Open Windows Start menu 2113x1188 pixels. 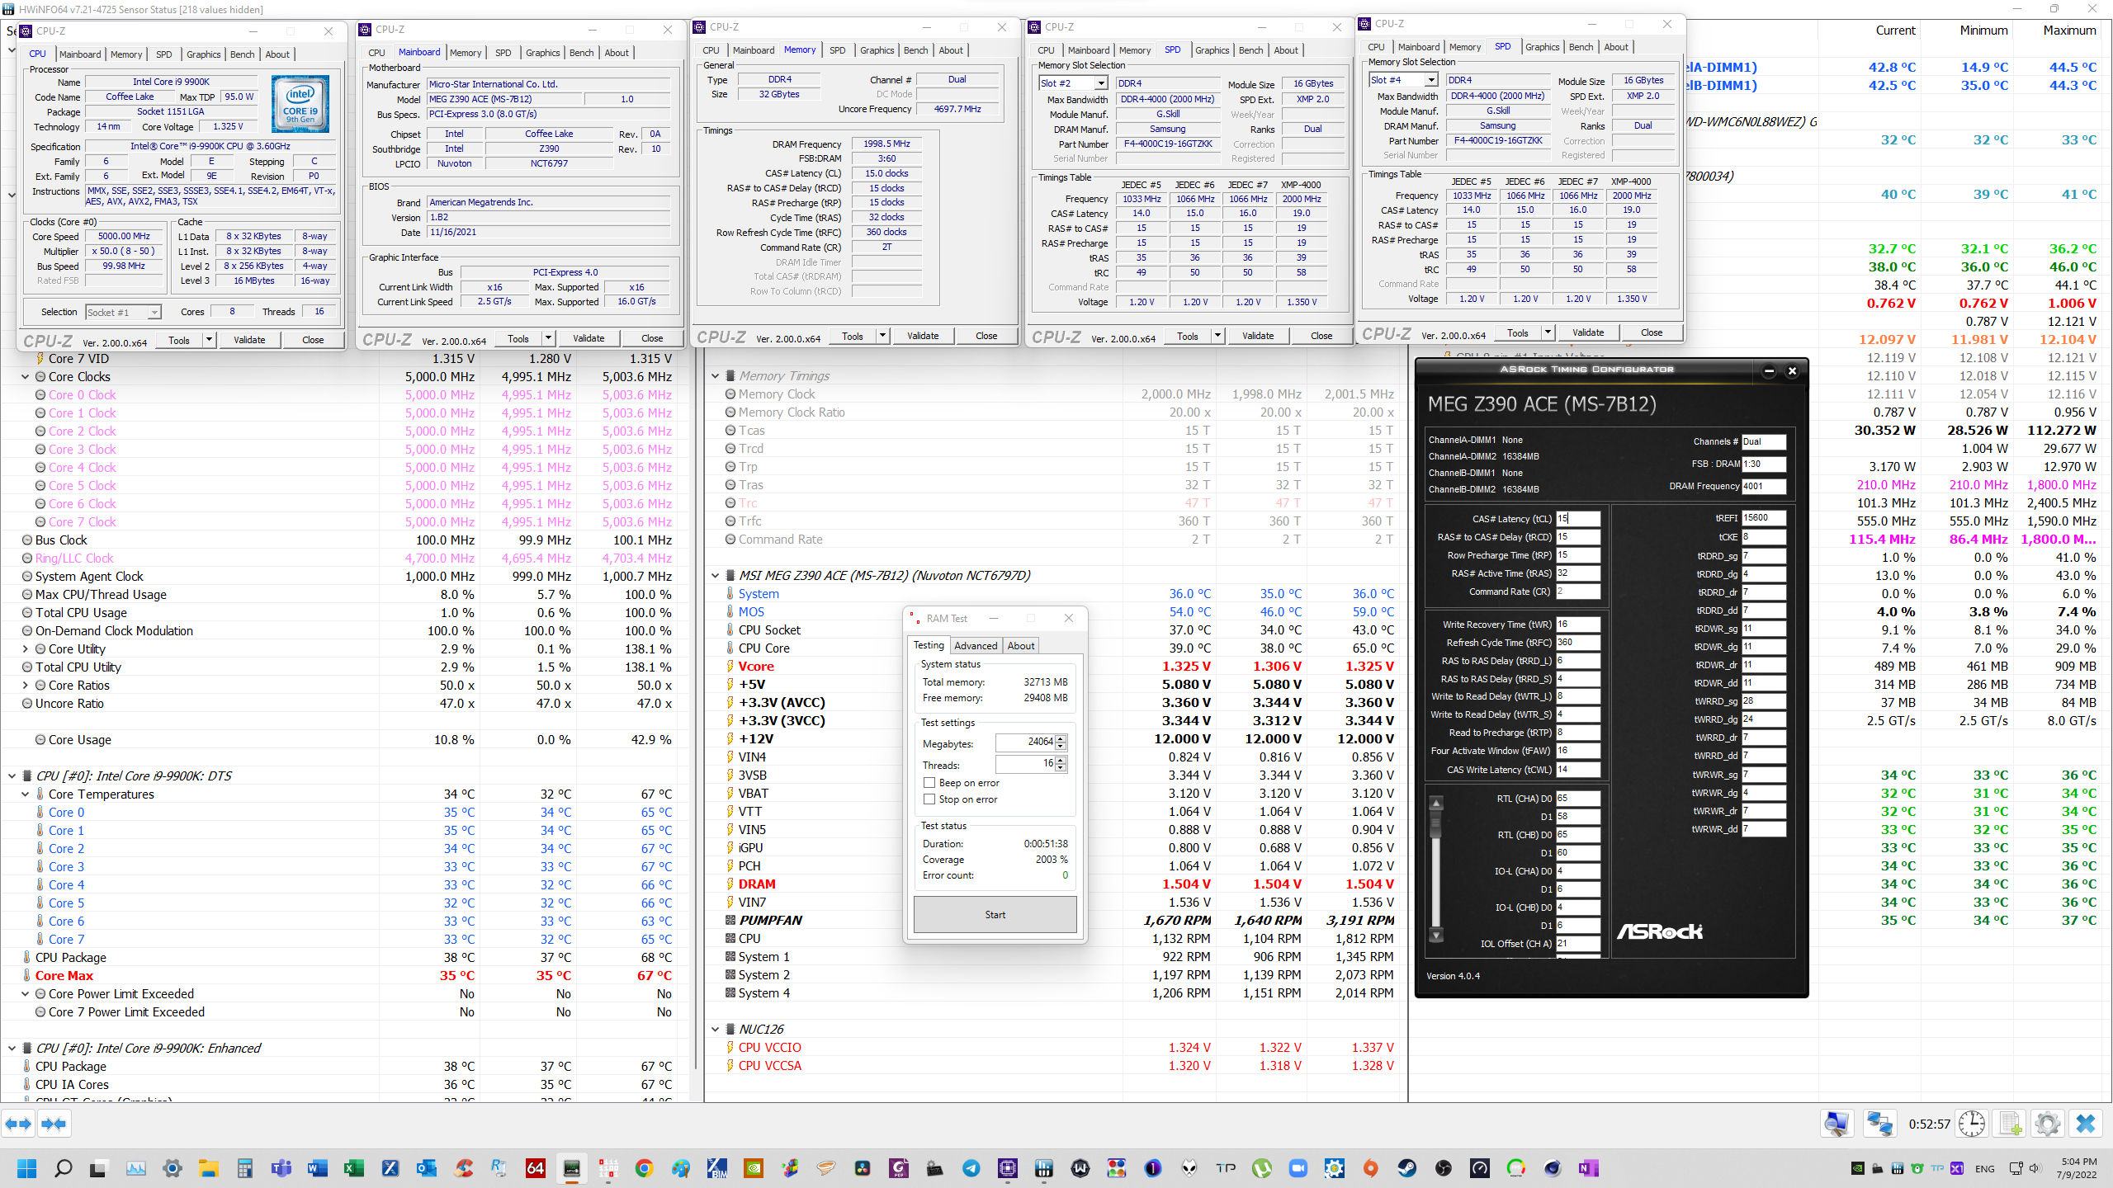click(26, 1168)
